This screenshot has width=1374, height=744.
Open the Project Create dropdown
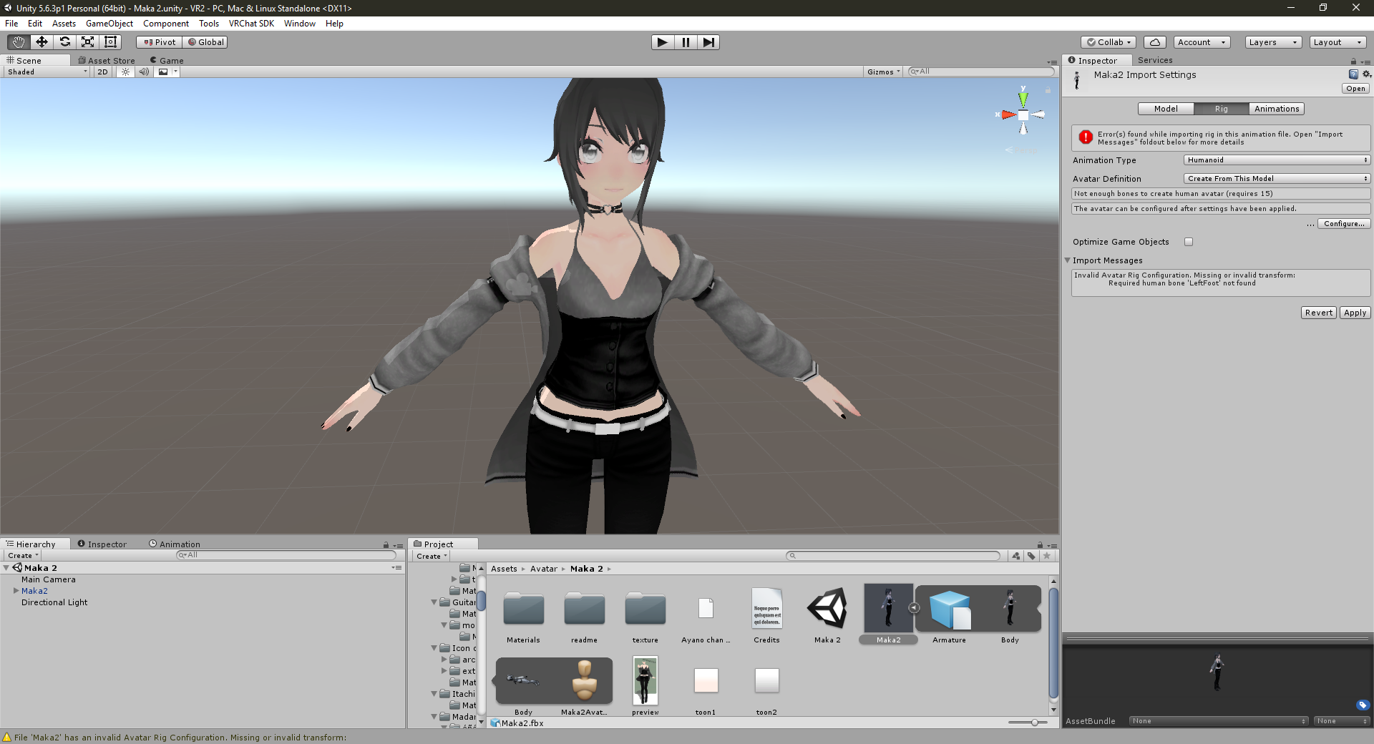(432, 556)
